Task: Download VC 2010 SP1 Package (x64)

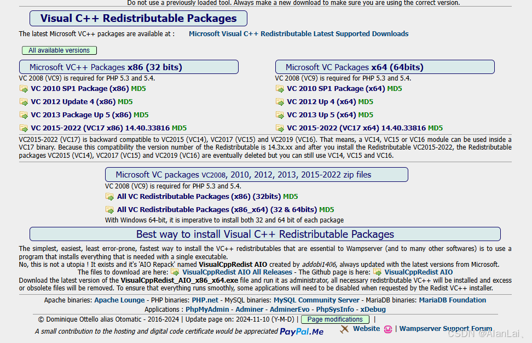Action: (x=336, y=89)
